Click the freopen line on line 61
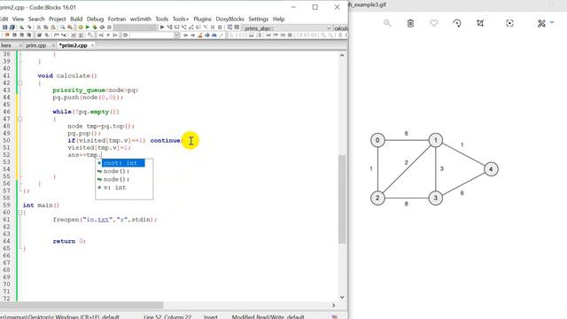Screen dimensions: 567x319 105,220
